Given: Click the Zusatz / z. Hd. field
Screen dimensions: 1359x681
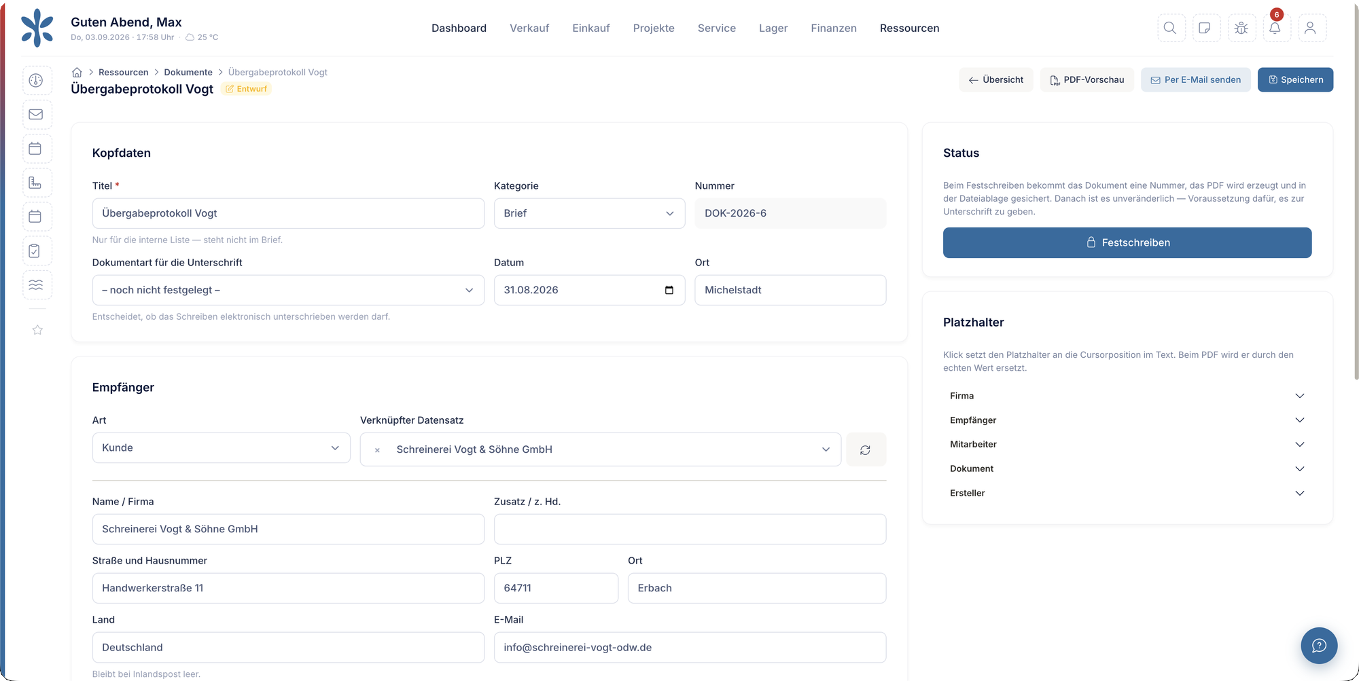Looking at the screenshot, I should (690, 529).
